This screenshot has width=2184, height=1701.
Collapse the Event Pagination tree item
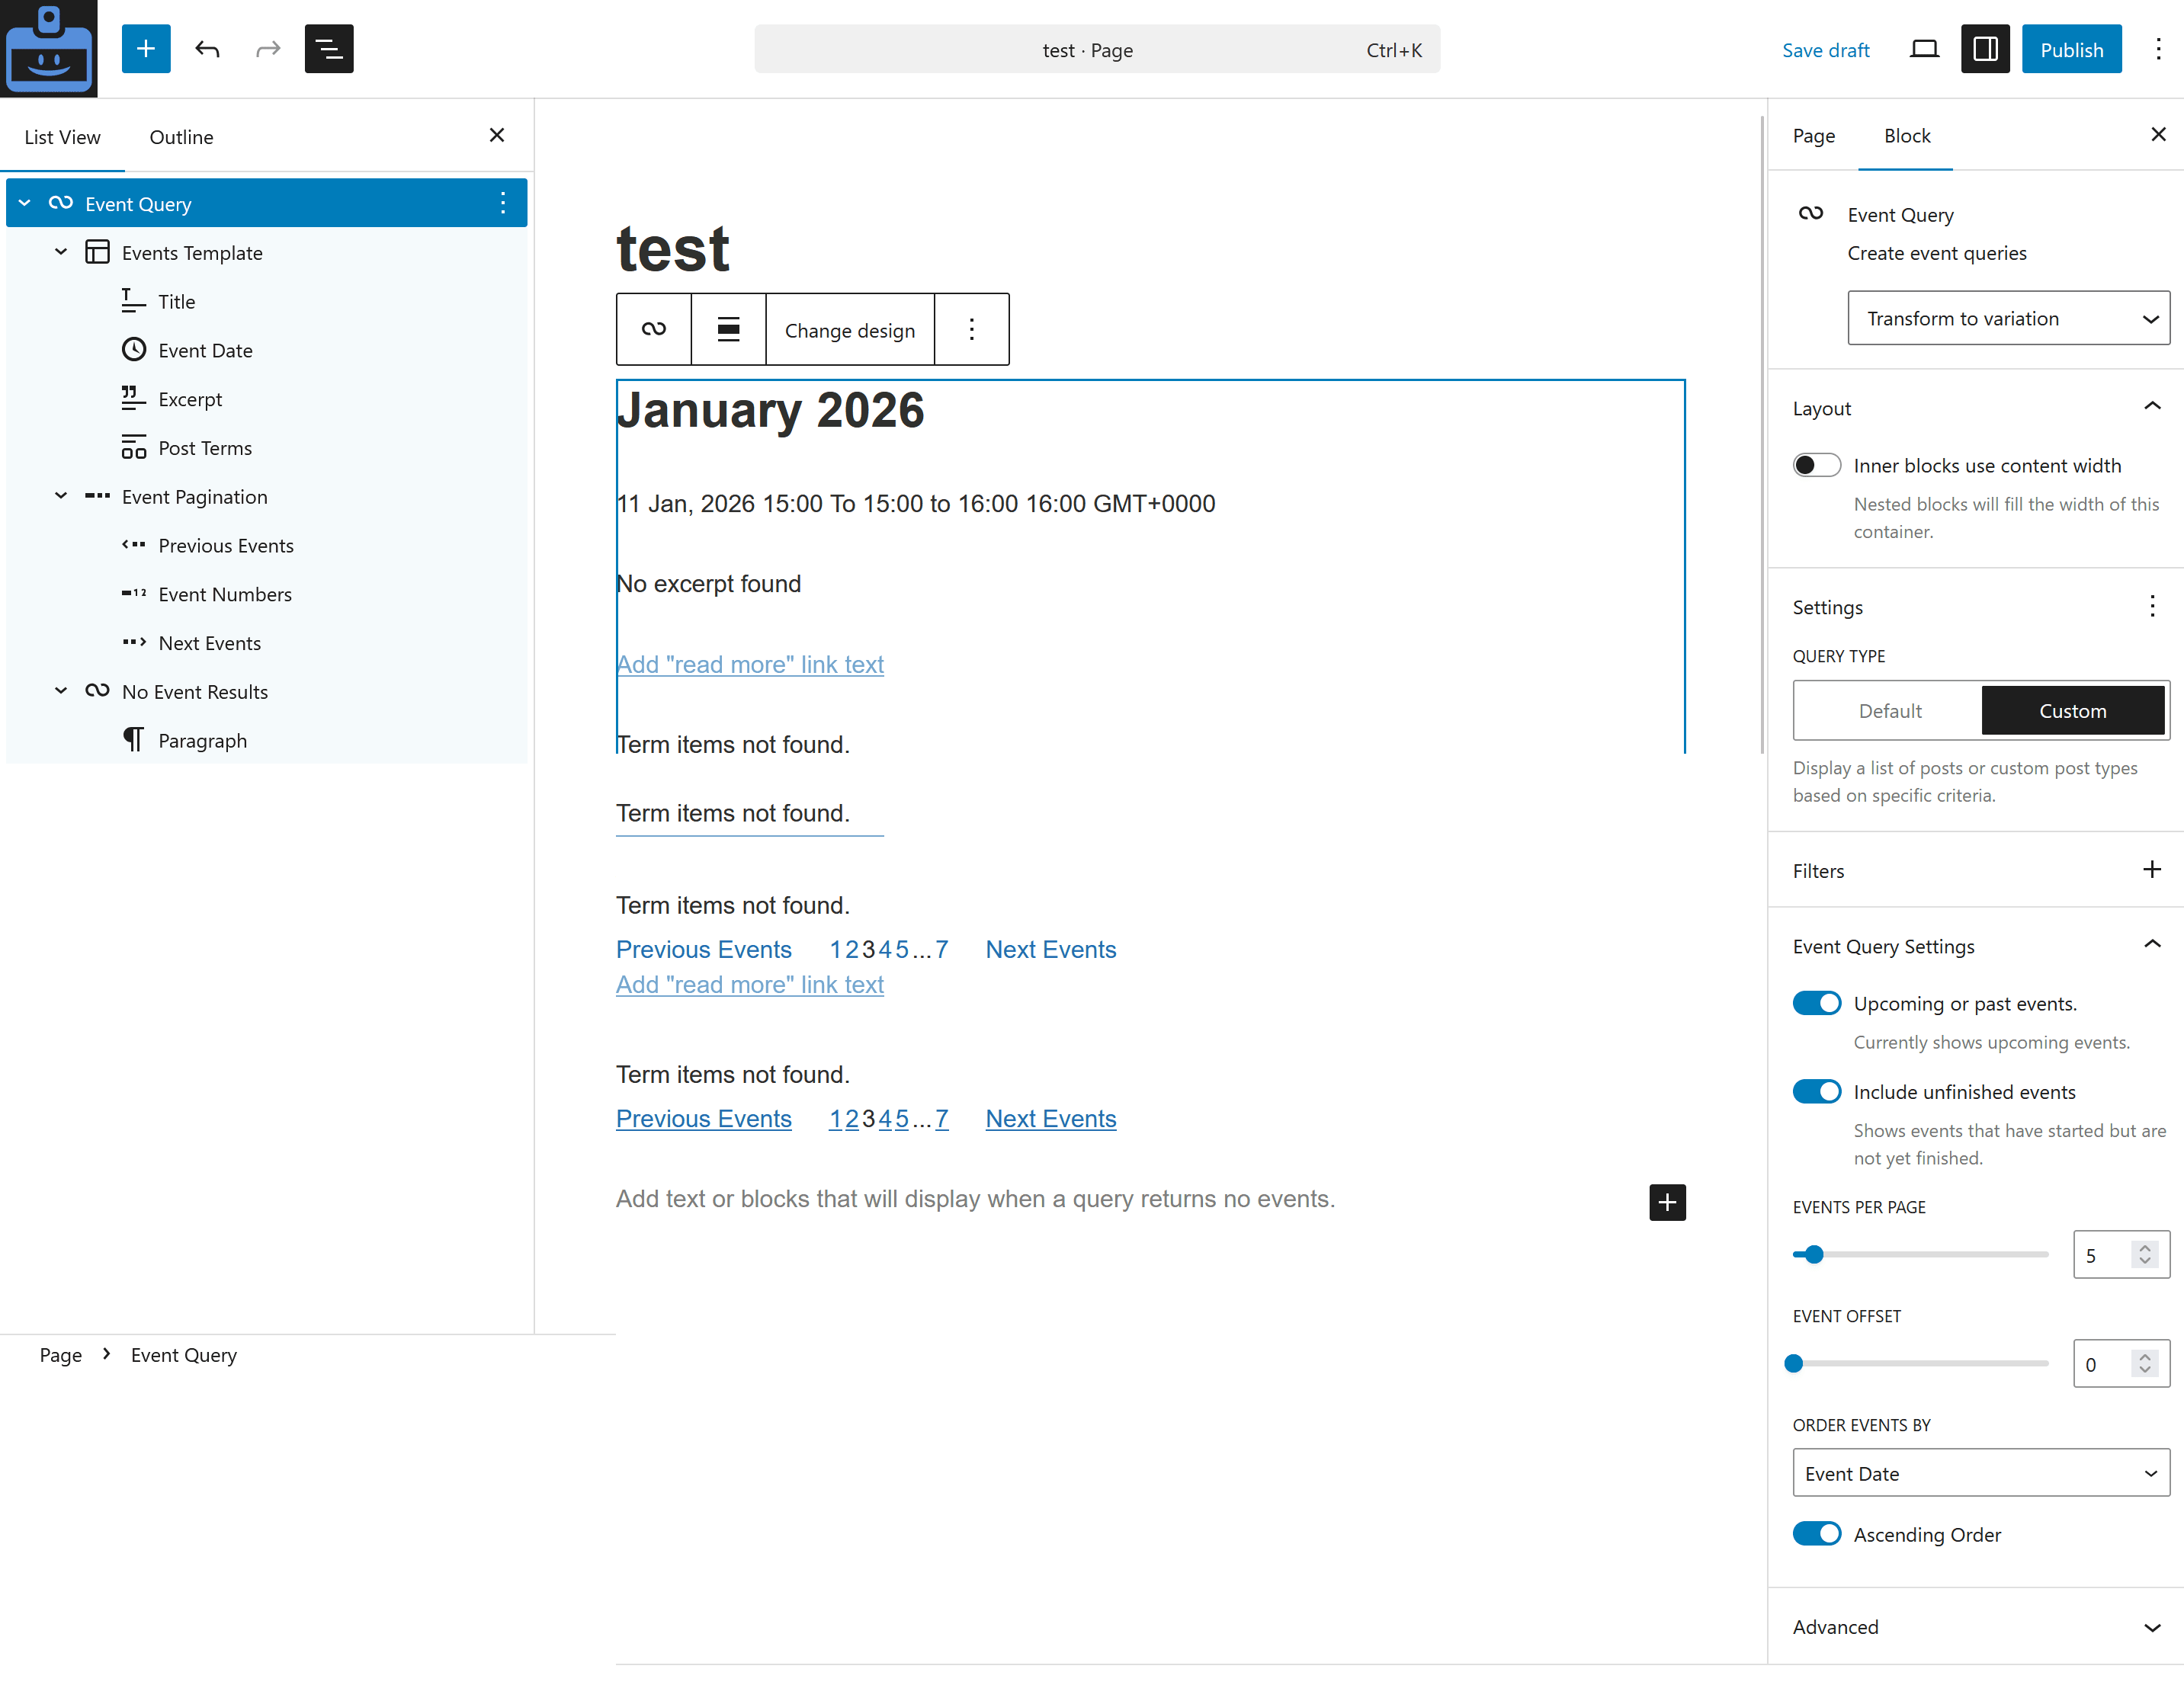61,496
